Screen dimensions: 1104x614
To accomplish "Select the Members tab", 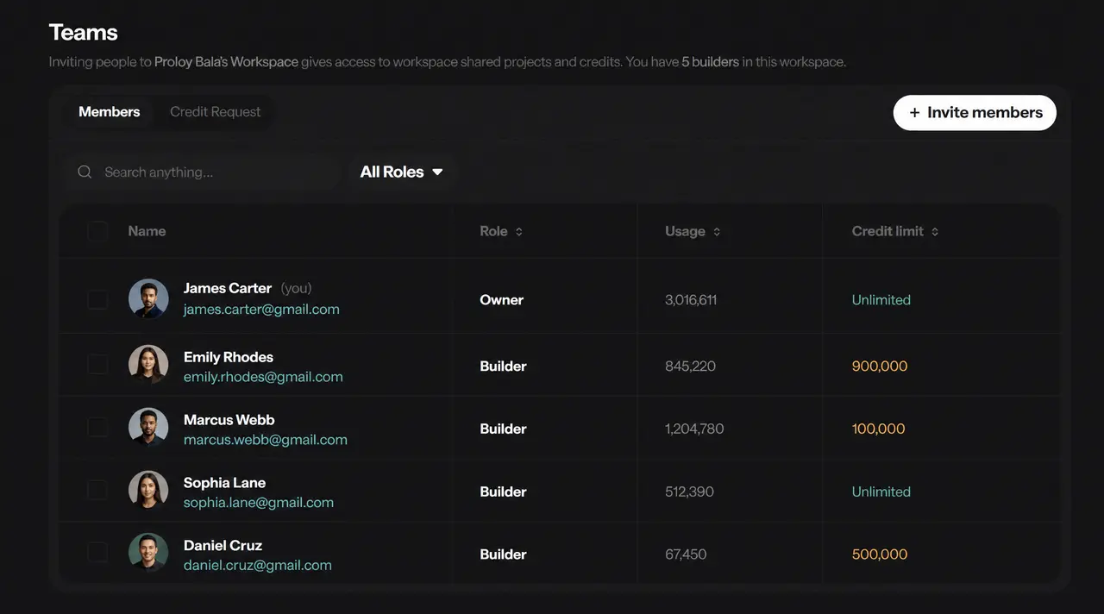I will [110, 112].
